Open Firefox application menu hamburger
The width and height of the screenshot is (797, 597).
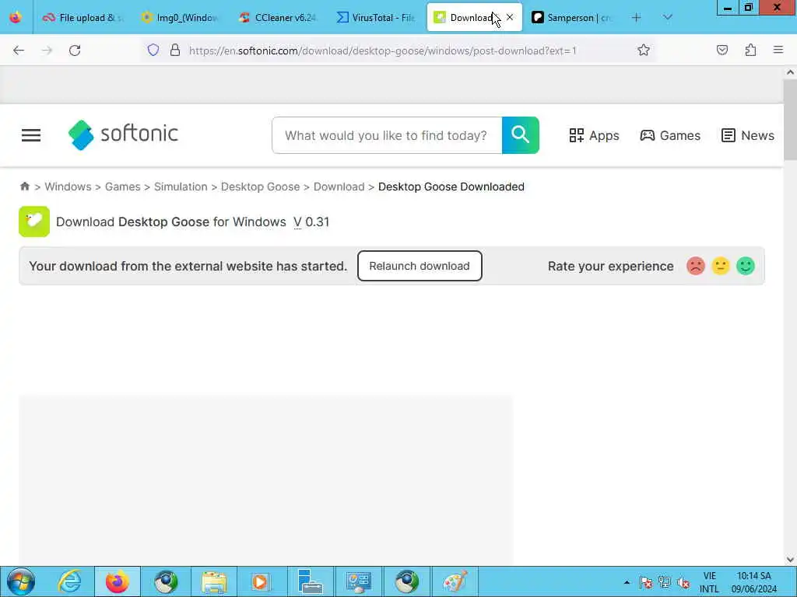778,50
